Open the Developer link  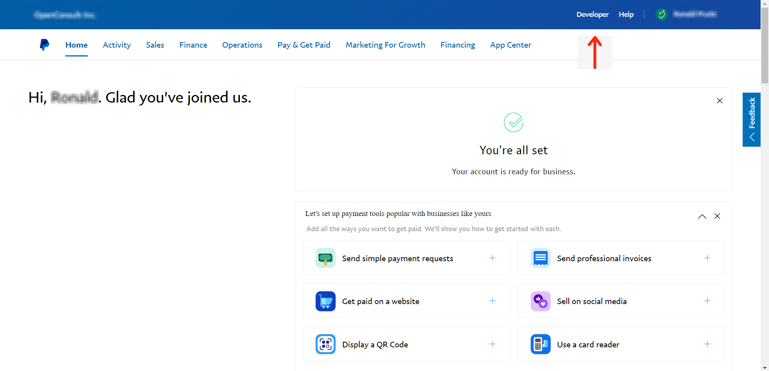[592, 14]
